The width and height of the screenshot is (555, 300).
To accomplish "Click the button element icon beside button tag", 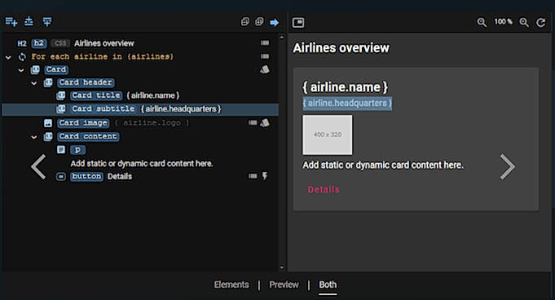I will (61, 176).
